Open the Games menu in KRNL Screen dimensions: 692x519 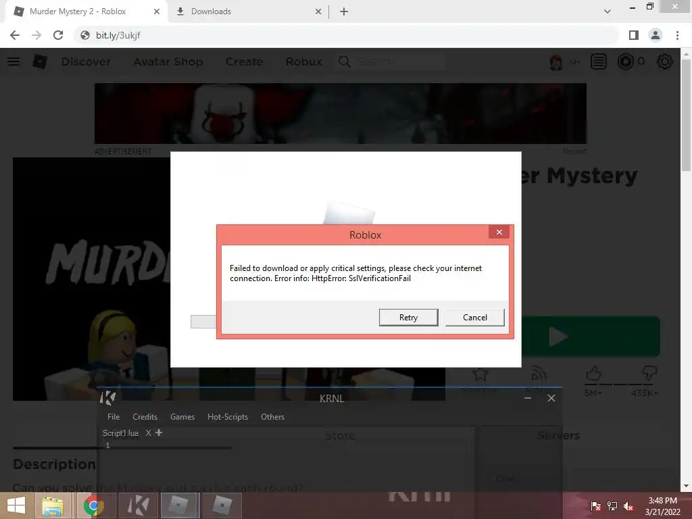coord(182,416)
